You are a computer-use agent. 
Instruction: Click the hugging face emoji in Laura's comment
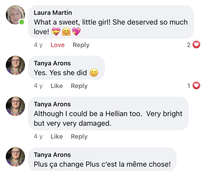click(66, 32)
